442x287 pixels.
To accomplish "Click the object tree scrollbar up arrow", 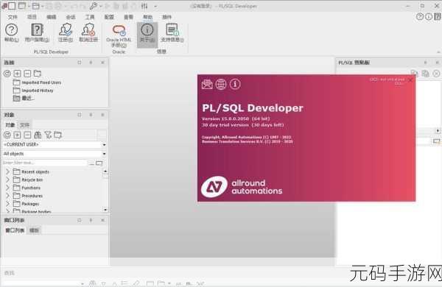I will [105, 171].
